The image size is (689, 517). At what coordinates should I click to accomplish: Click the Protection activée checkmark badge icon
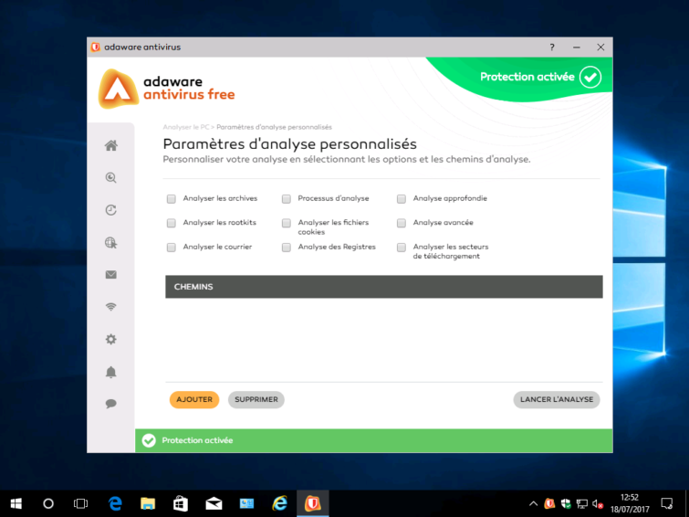(x=590, y=77)
